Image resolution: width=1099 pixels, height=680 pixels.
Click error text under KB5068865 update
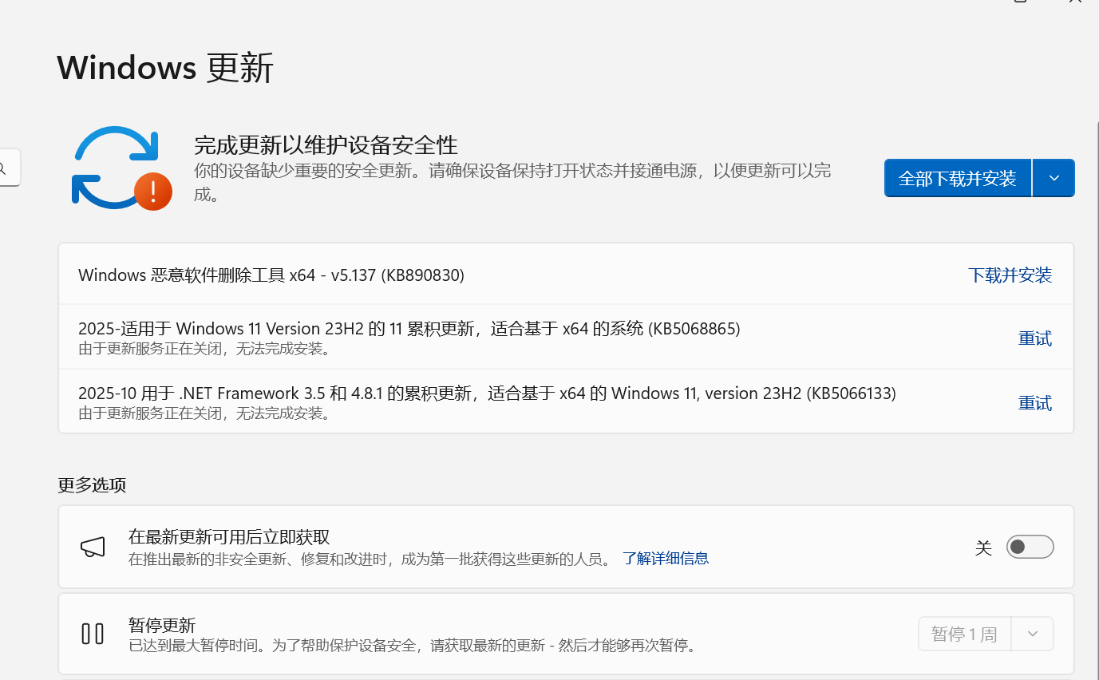coord(204,349)
